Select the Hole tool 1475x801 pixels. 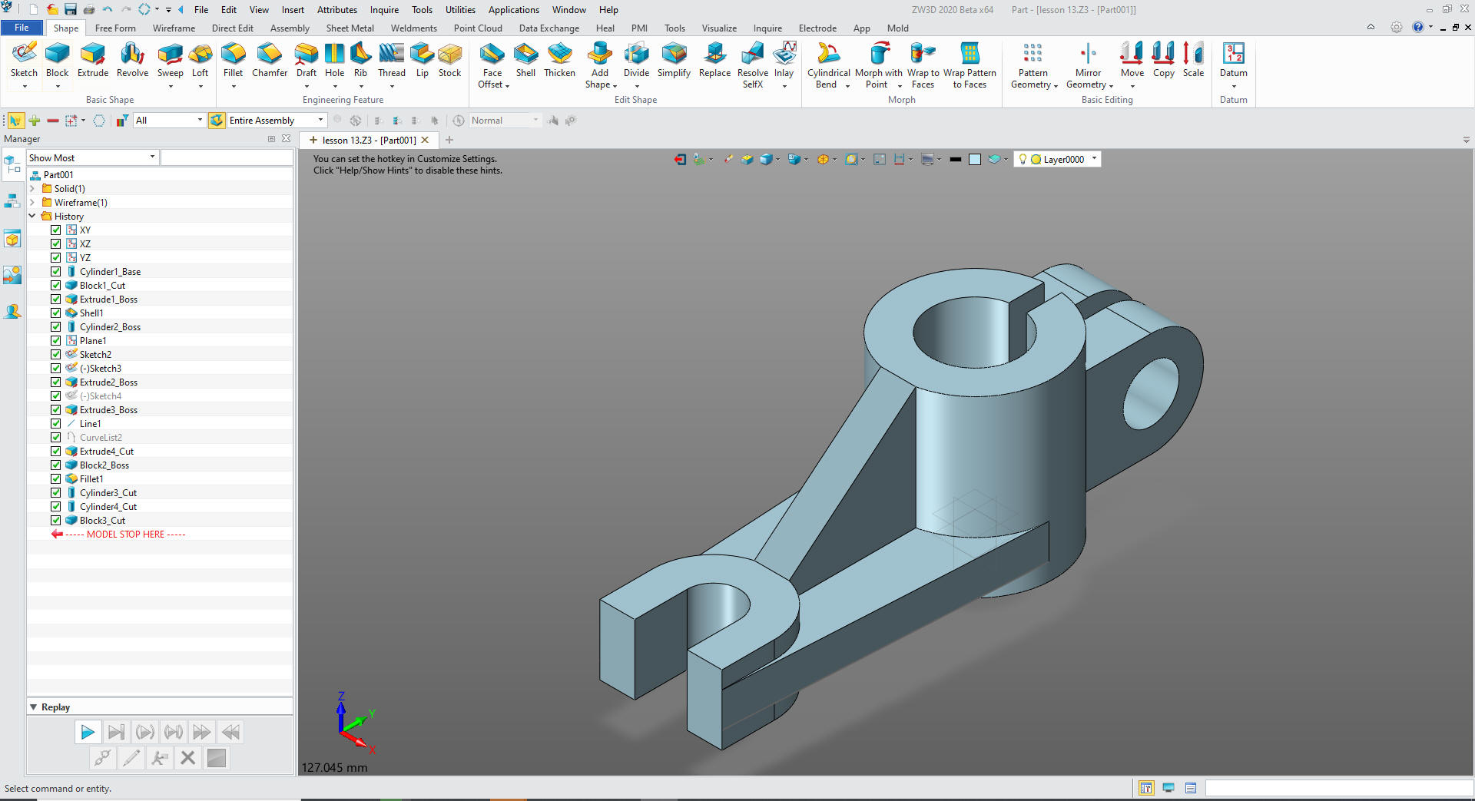click(335, 60)
